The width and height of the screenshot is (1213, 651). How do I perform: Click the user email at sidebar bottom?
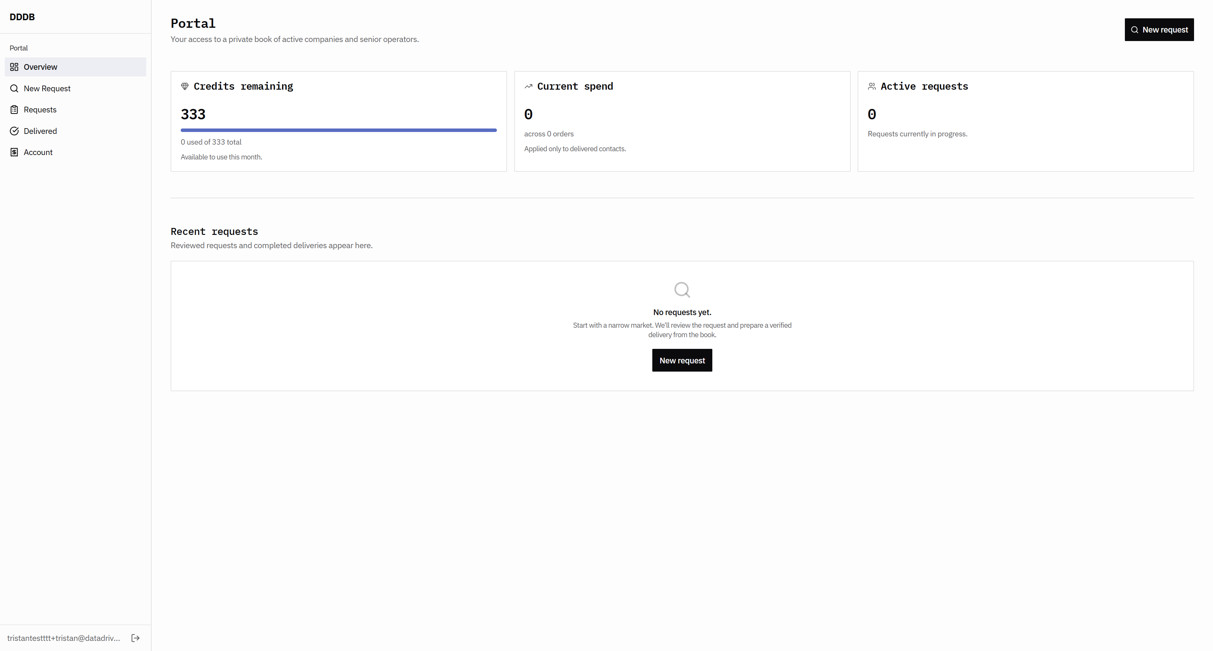(63, 638)
